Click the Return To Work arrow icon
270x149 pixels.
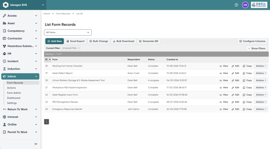[4, 109]
